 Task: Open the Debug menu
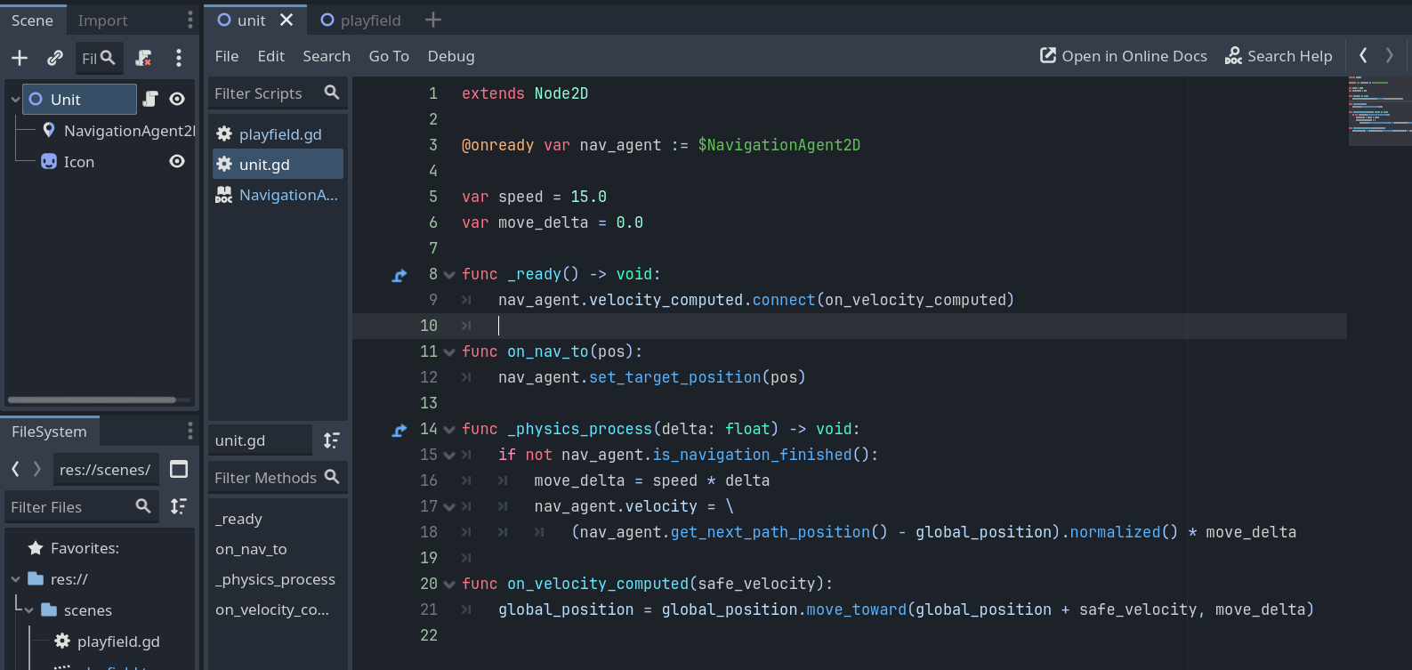pyautogui.click(x=450, y=56)
